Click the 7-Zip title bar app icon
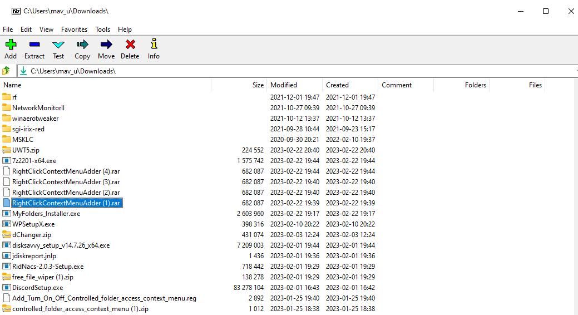The height and width of the screenshot is (315, 578). click(16, 11)
